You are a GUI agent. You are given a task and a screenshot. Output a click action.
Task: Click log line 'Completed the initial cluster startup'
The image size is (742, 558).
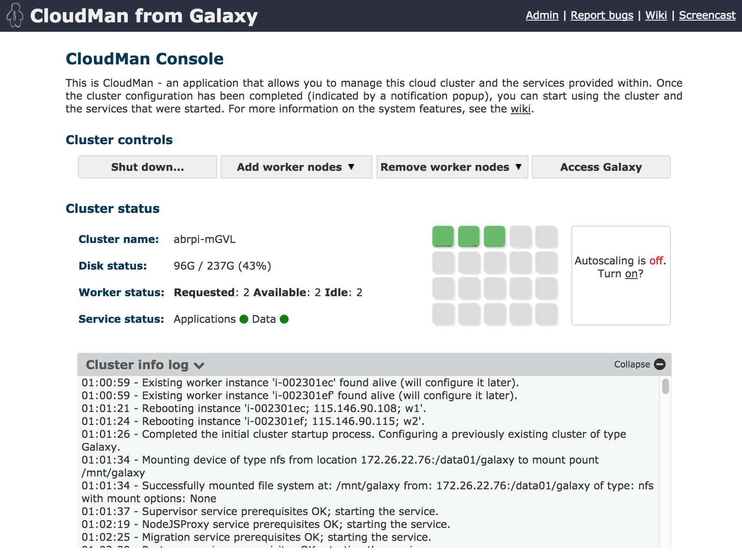[x=354, y=440]
